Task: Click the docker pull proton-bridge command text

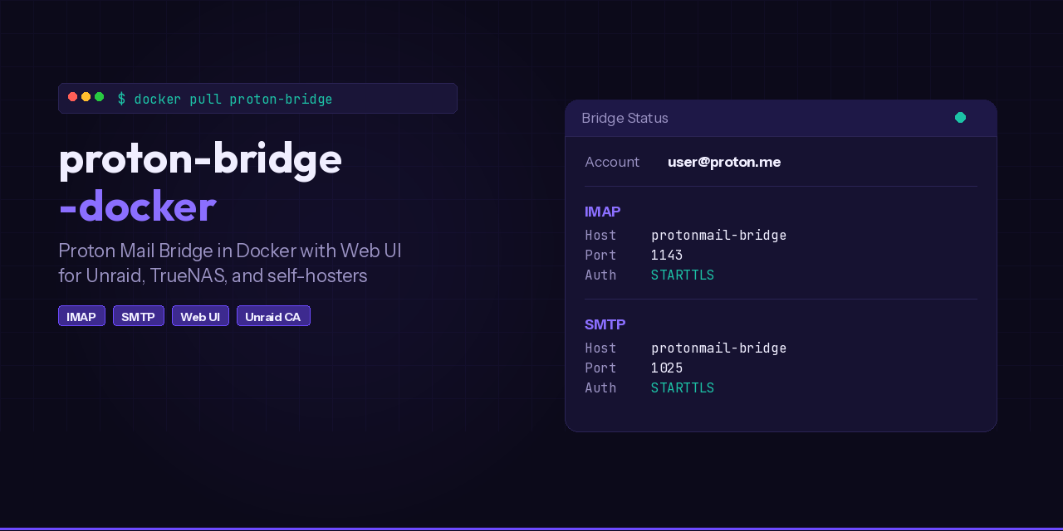Action: tap(233, 100)
